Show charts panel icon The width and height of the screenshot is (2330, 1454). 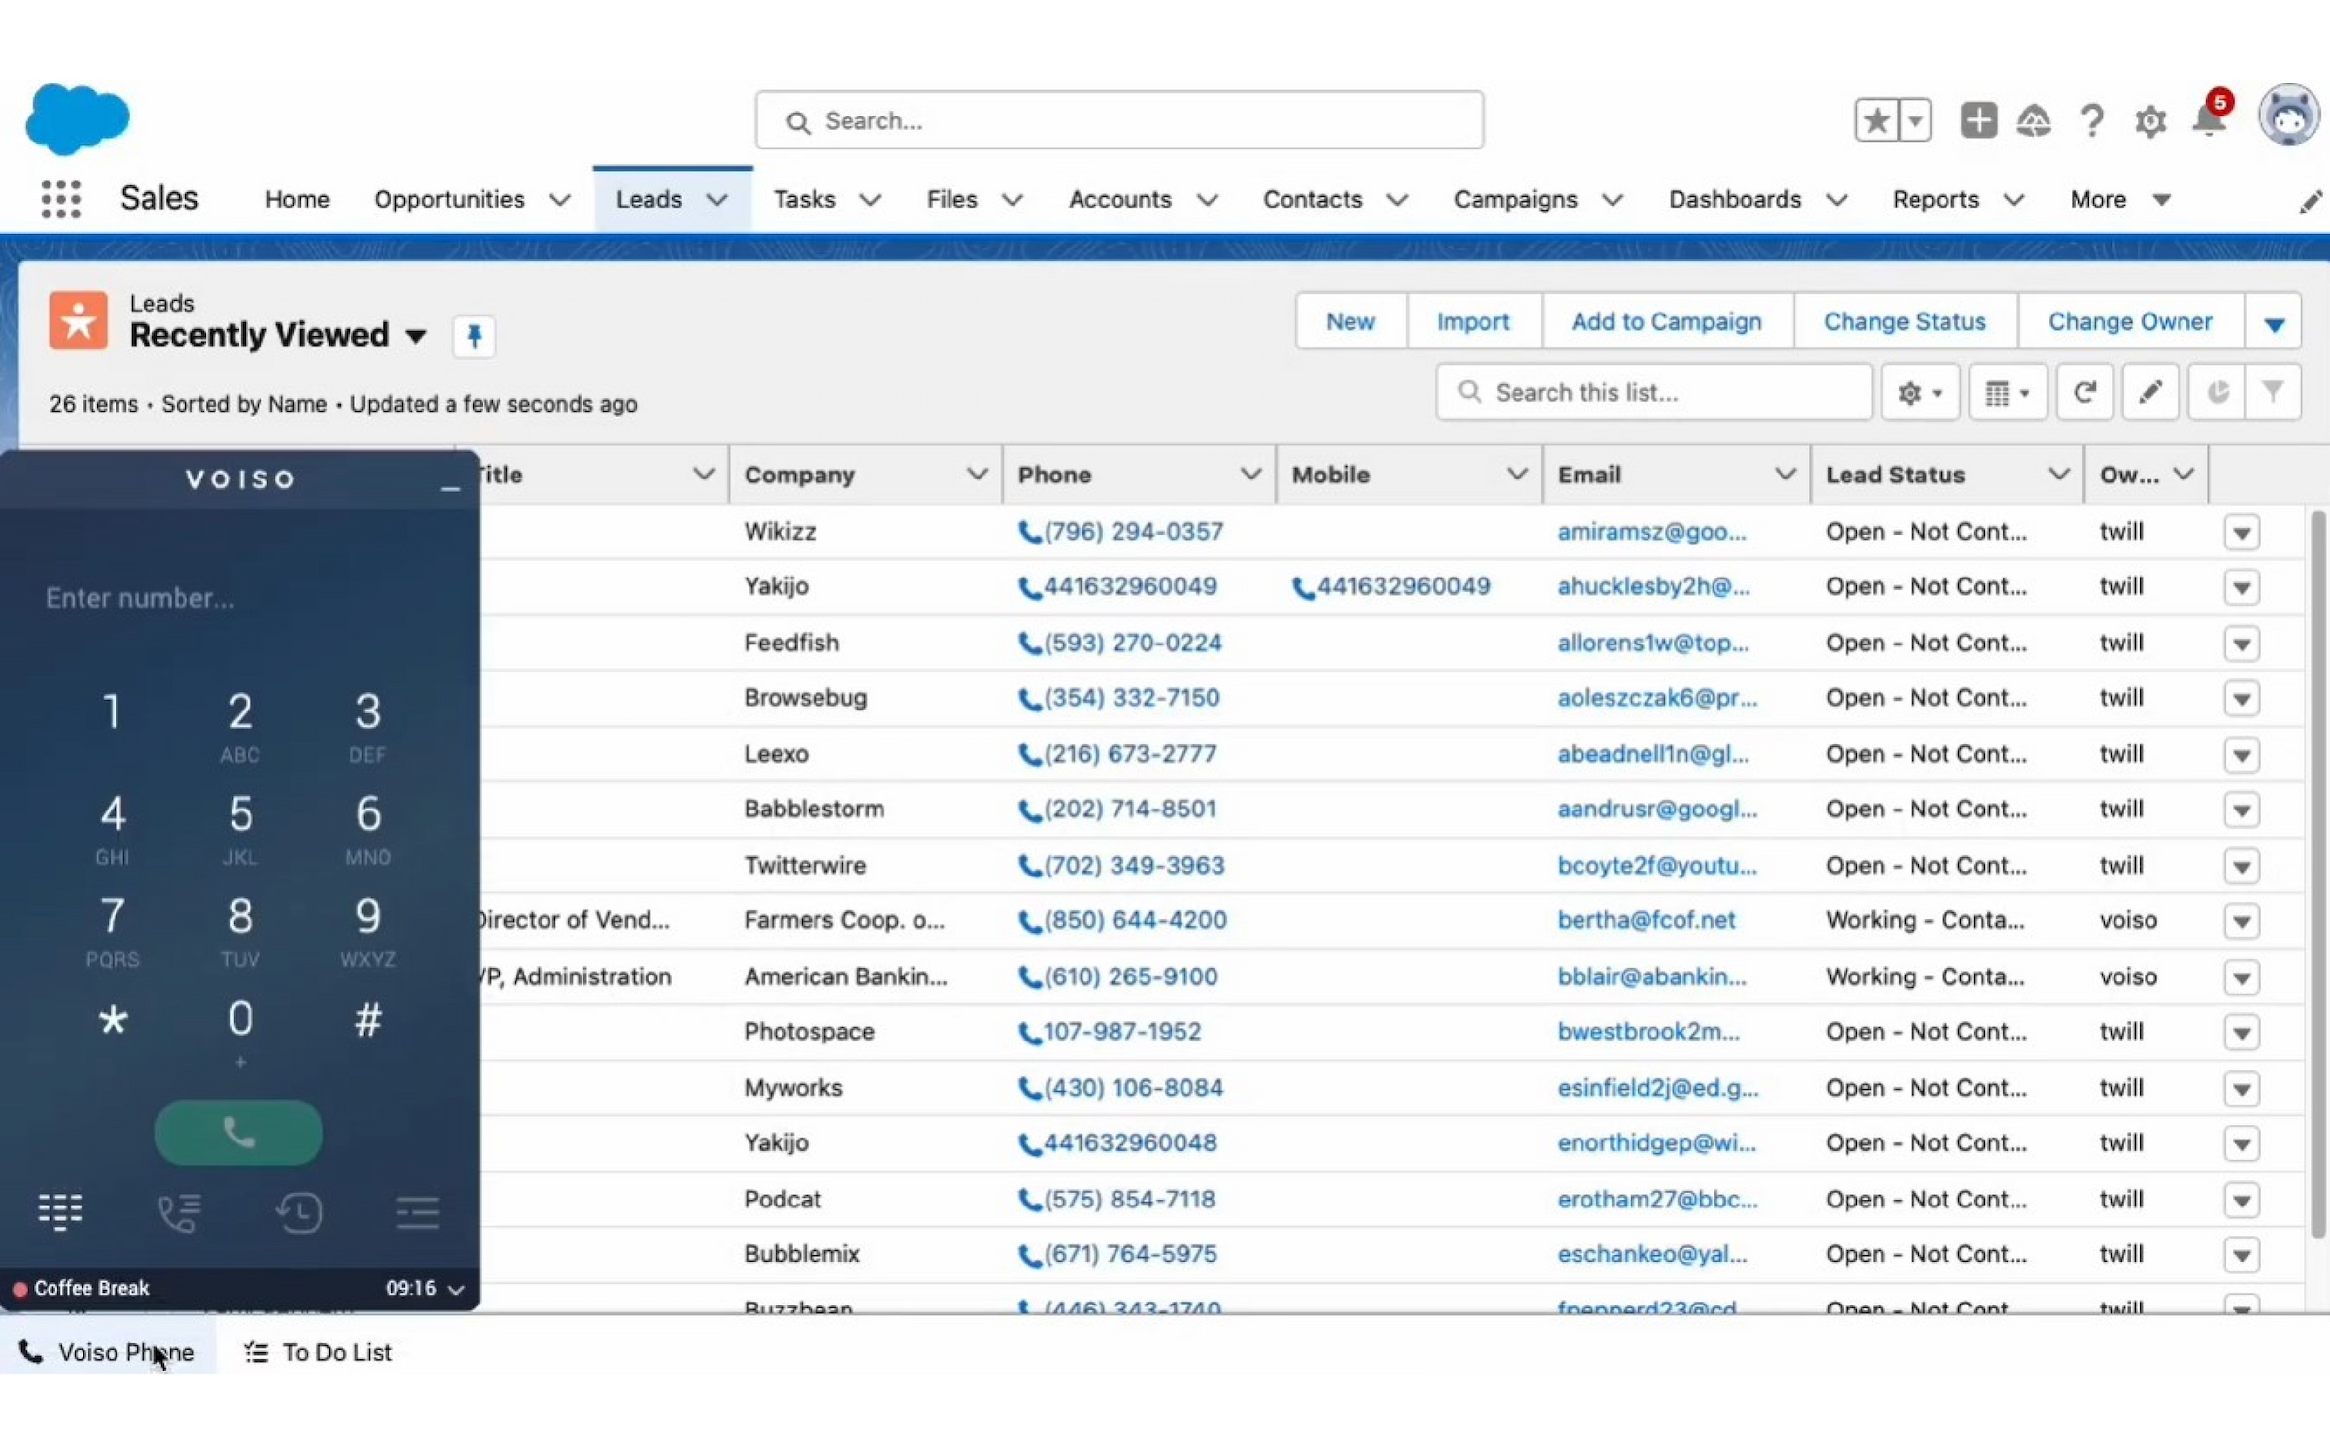coord(2216,392)
